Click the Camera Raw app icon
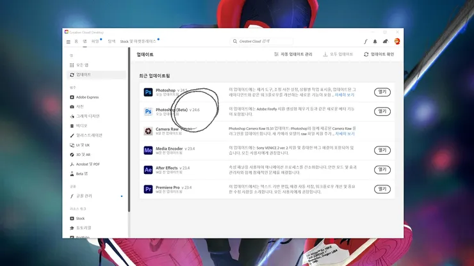This screenshot has width=474, height=266. (148, 131)
